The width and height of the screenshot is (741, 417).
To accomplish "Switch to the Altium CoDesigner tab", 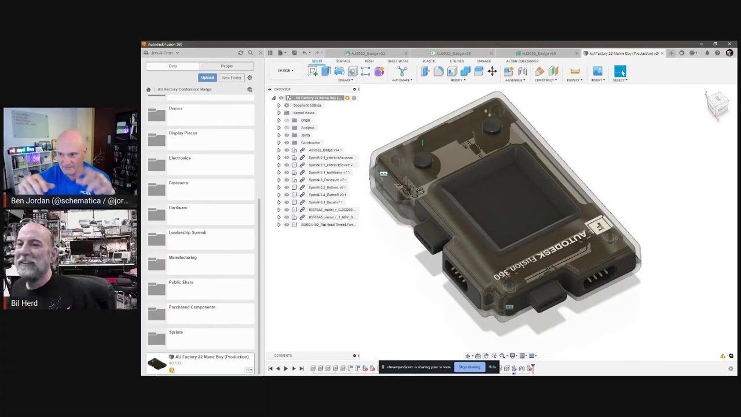I will (522, 61).
